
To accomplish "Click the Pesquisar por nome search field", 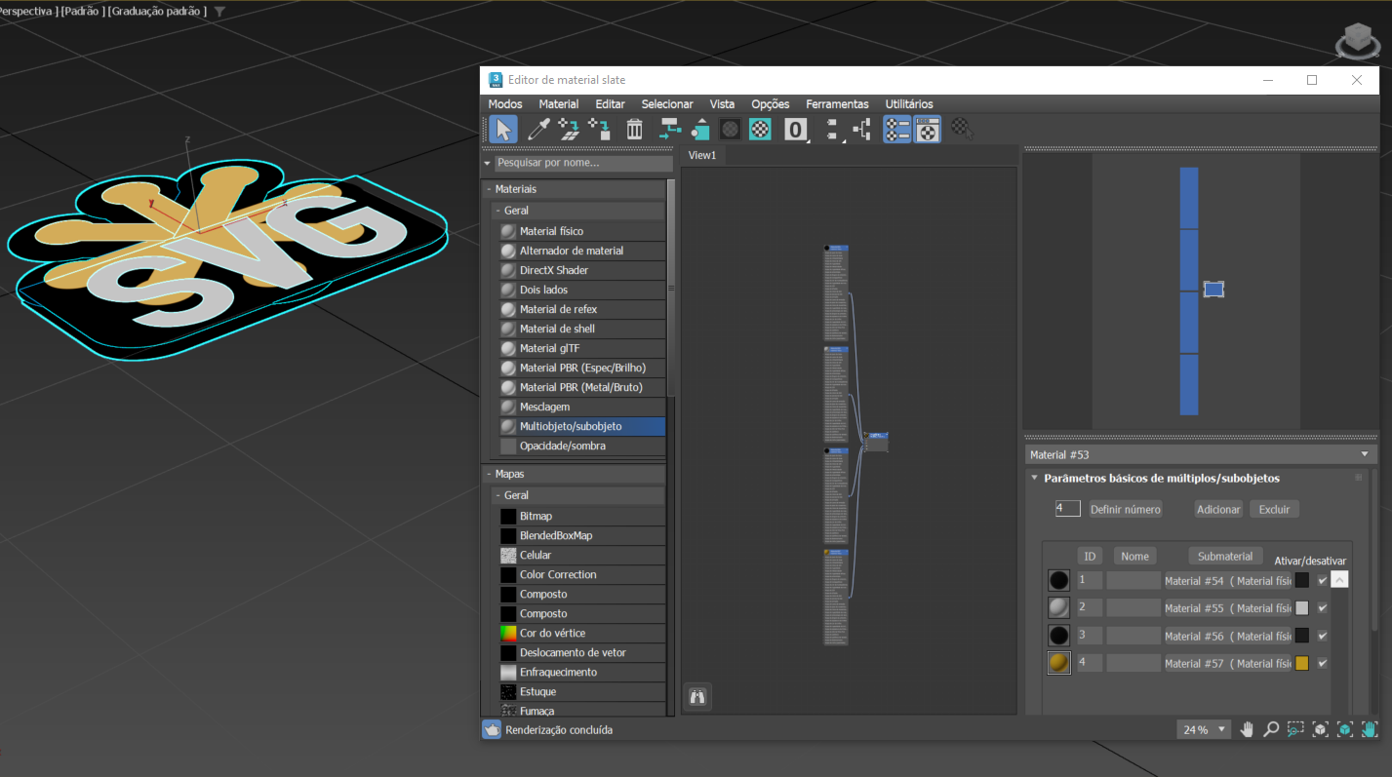I will pos(583,163).
